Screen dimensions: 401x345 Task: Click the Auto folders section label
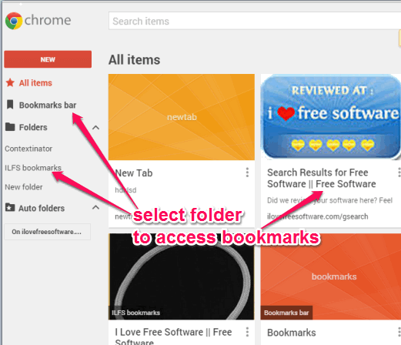[x=42, y=208]
